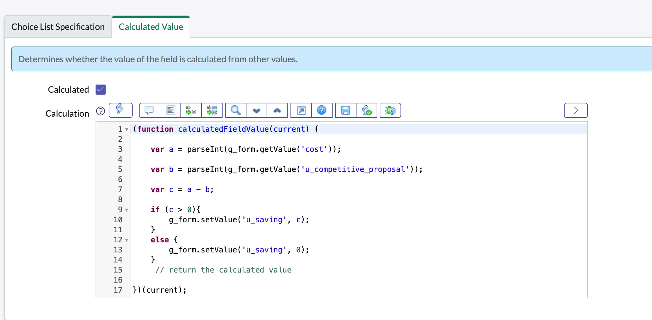Viewport: 652px width, 320px height.
Task: Switch to the Choice List Specification tab
Action: (58, 27)
